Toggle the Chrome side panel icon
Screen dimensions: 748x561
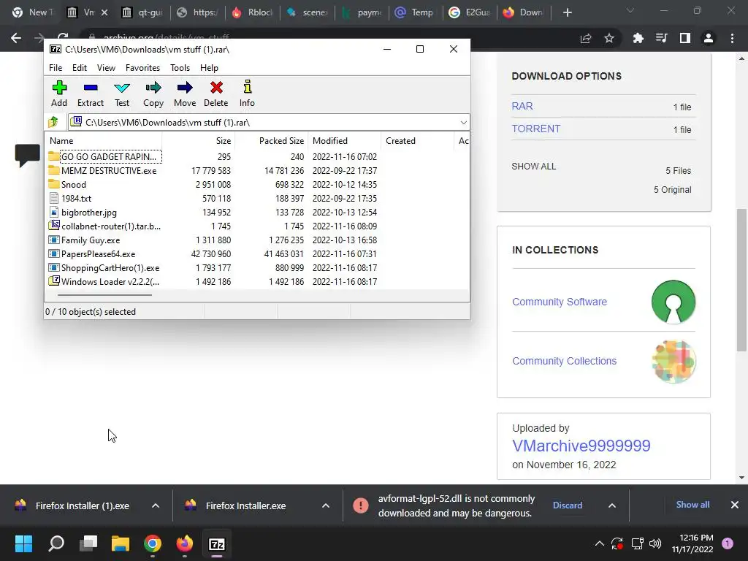[685, 38]
